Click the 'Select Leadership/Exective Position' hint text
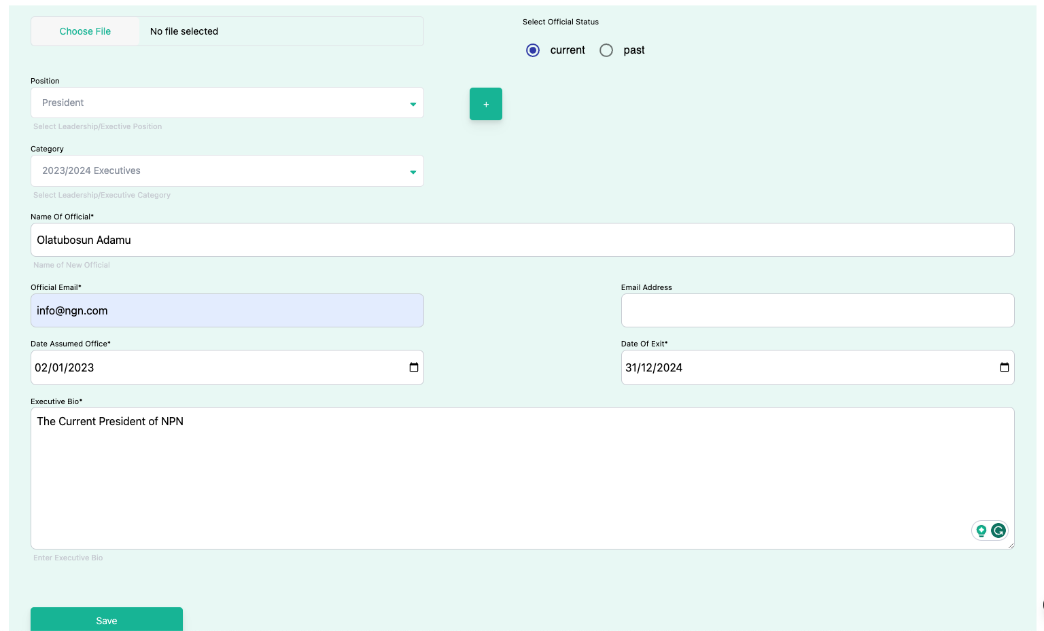 point(97,126)
